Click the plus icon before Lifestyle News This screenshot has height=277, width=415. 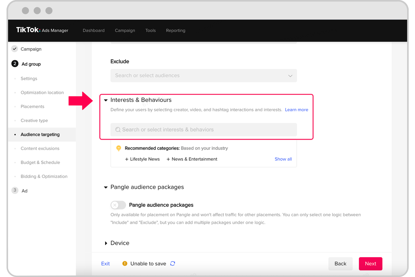[x=126, y=159]
